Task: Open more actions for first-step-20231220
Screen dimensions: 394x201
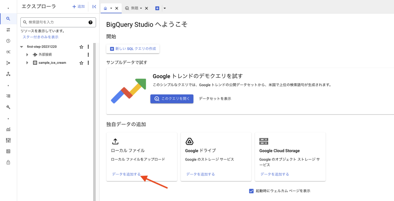Action: [x=88, y=47]
